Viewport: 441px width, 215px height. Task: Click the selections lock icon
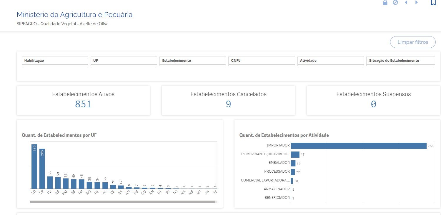pyautogui.click(x=385, y=3)
